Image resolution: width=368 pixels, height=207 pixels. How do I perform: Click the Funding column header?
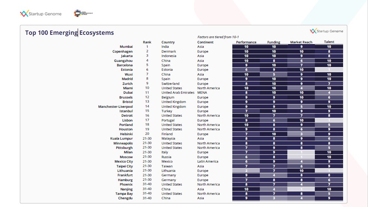274,42
